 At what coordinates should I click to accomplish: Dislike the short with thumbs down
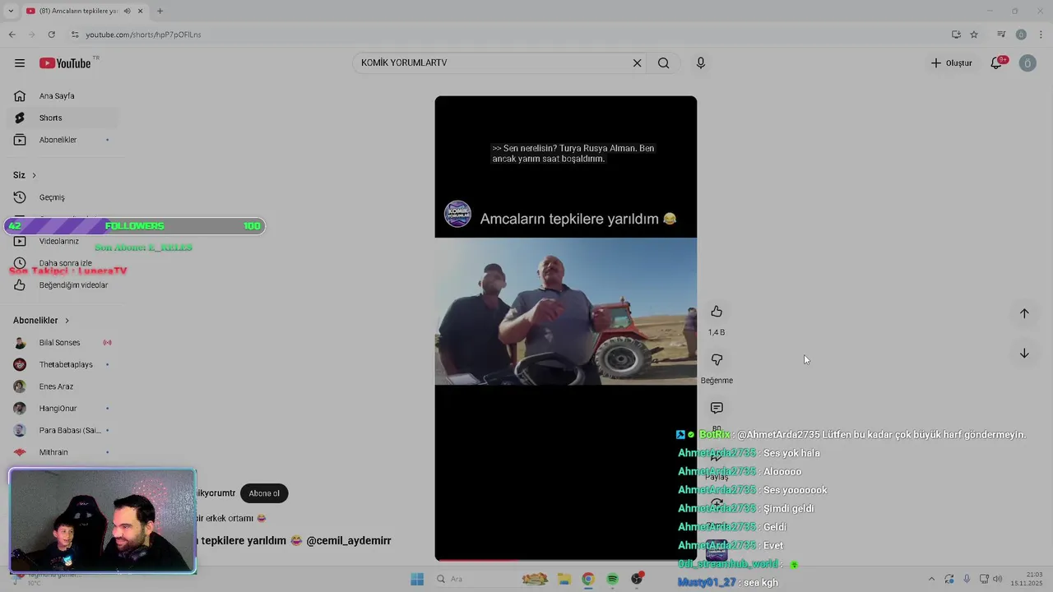click(x=717, y=360)
